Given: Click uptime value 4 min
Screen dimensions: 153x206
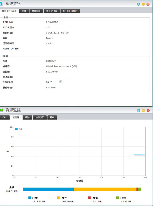Looking at the screenshot, I should click(x=49, y=43).
